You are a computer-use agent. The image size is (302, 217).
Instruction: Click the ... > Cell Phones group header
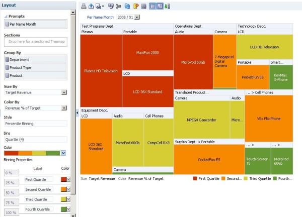click(x=269, y=92)
